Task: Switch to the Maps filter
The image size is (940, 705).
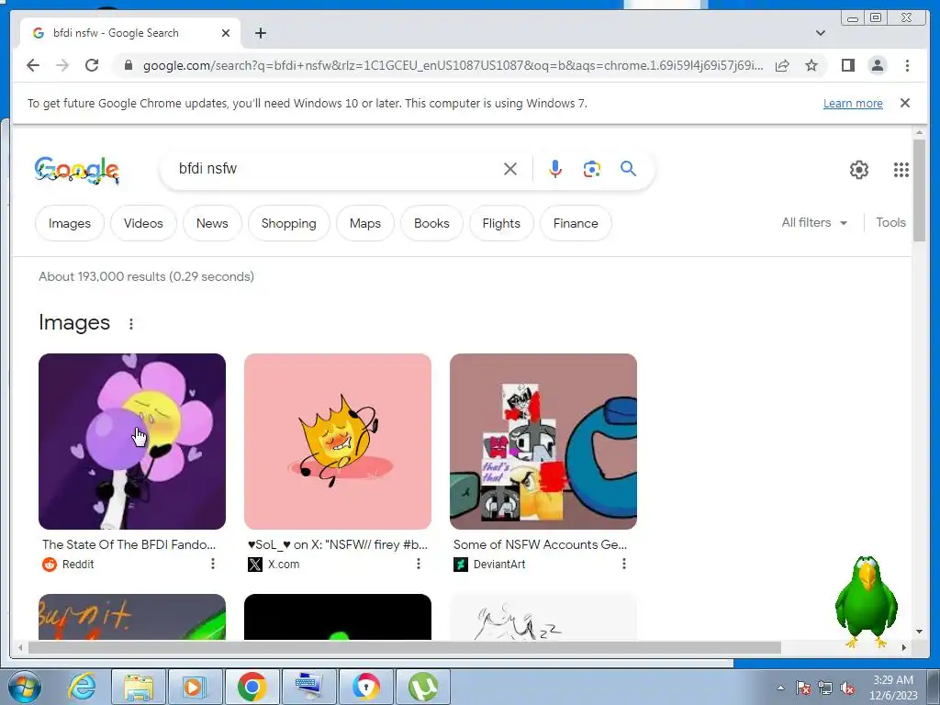Action: click(365, 223)
